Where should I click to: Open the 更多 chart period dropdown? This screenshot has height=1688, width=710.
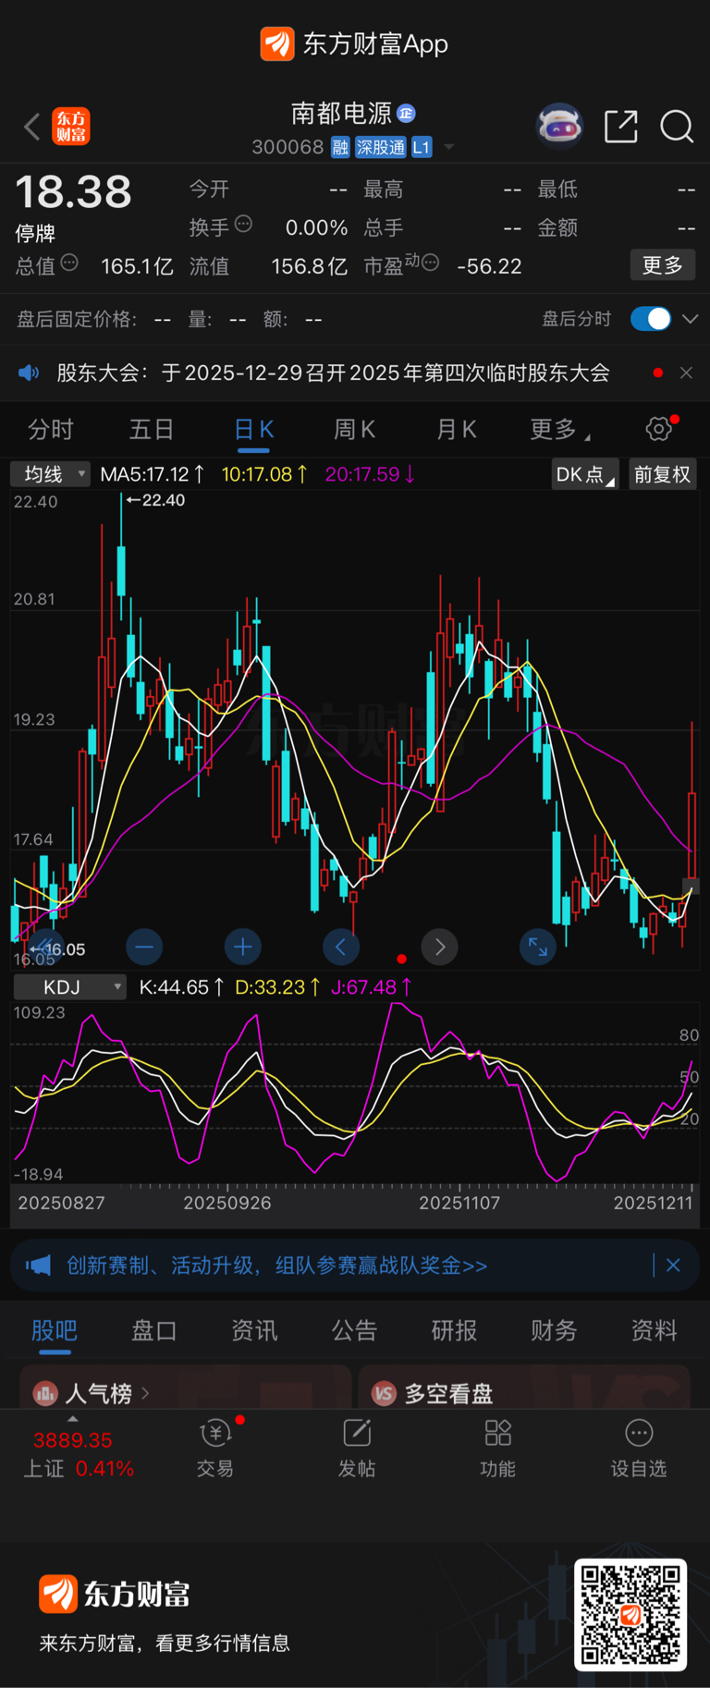pos(560,430)
